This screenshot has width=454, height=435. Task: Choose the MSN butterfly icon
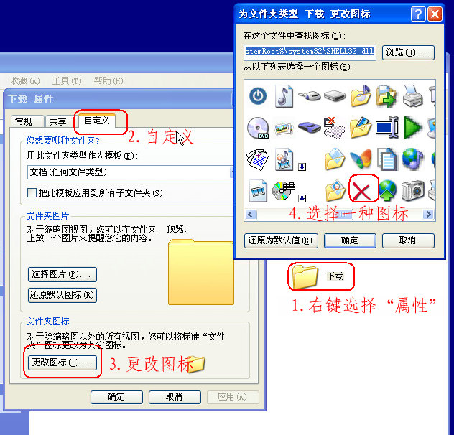pyautogui.click(x=361, y=159)
